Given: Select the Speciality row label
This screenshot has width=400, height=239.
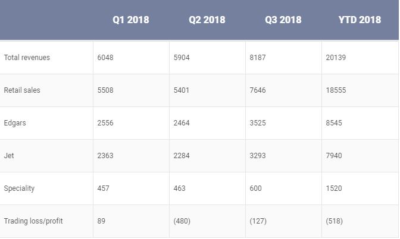Looking at the screenshot, I should 19,188.
